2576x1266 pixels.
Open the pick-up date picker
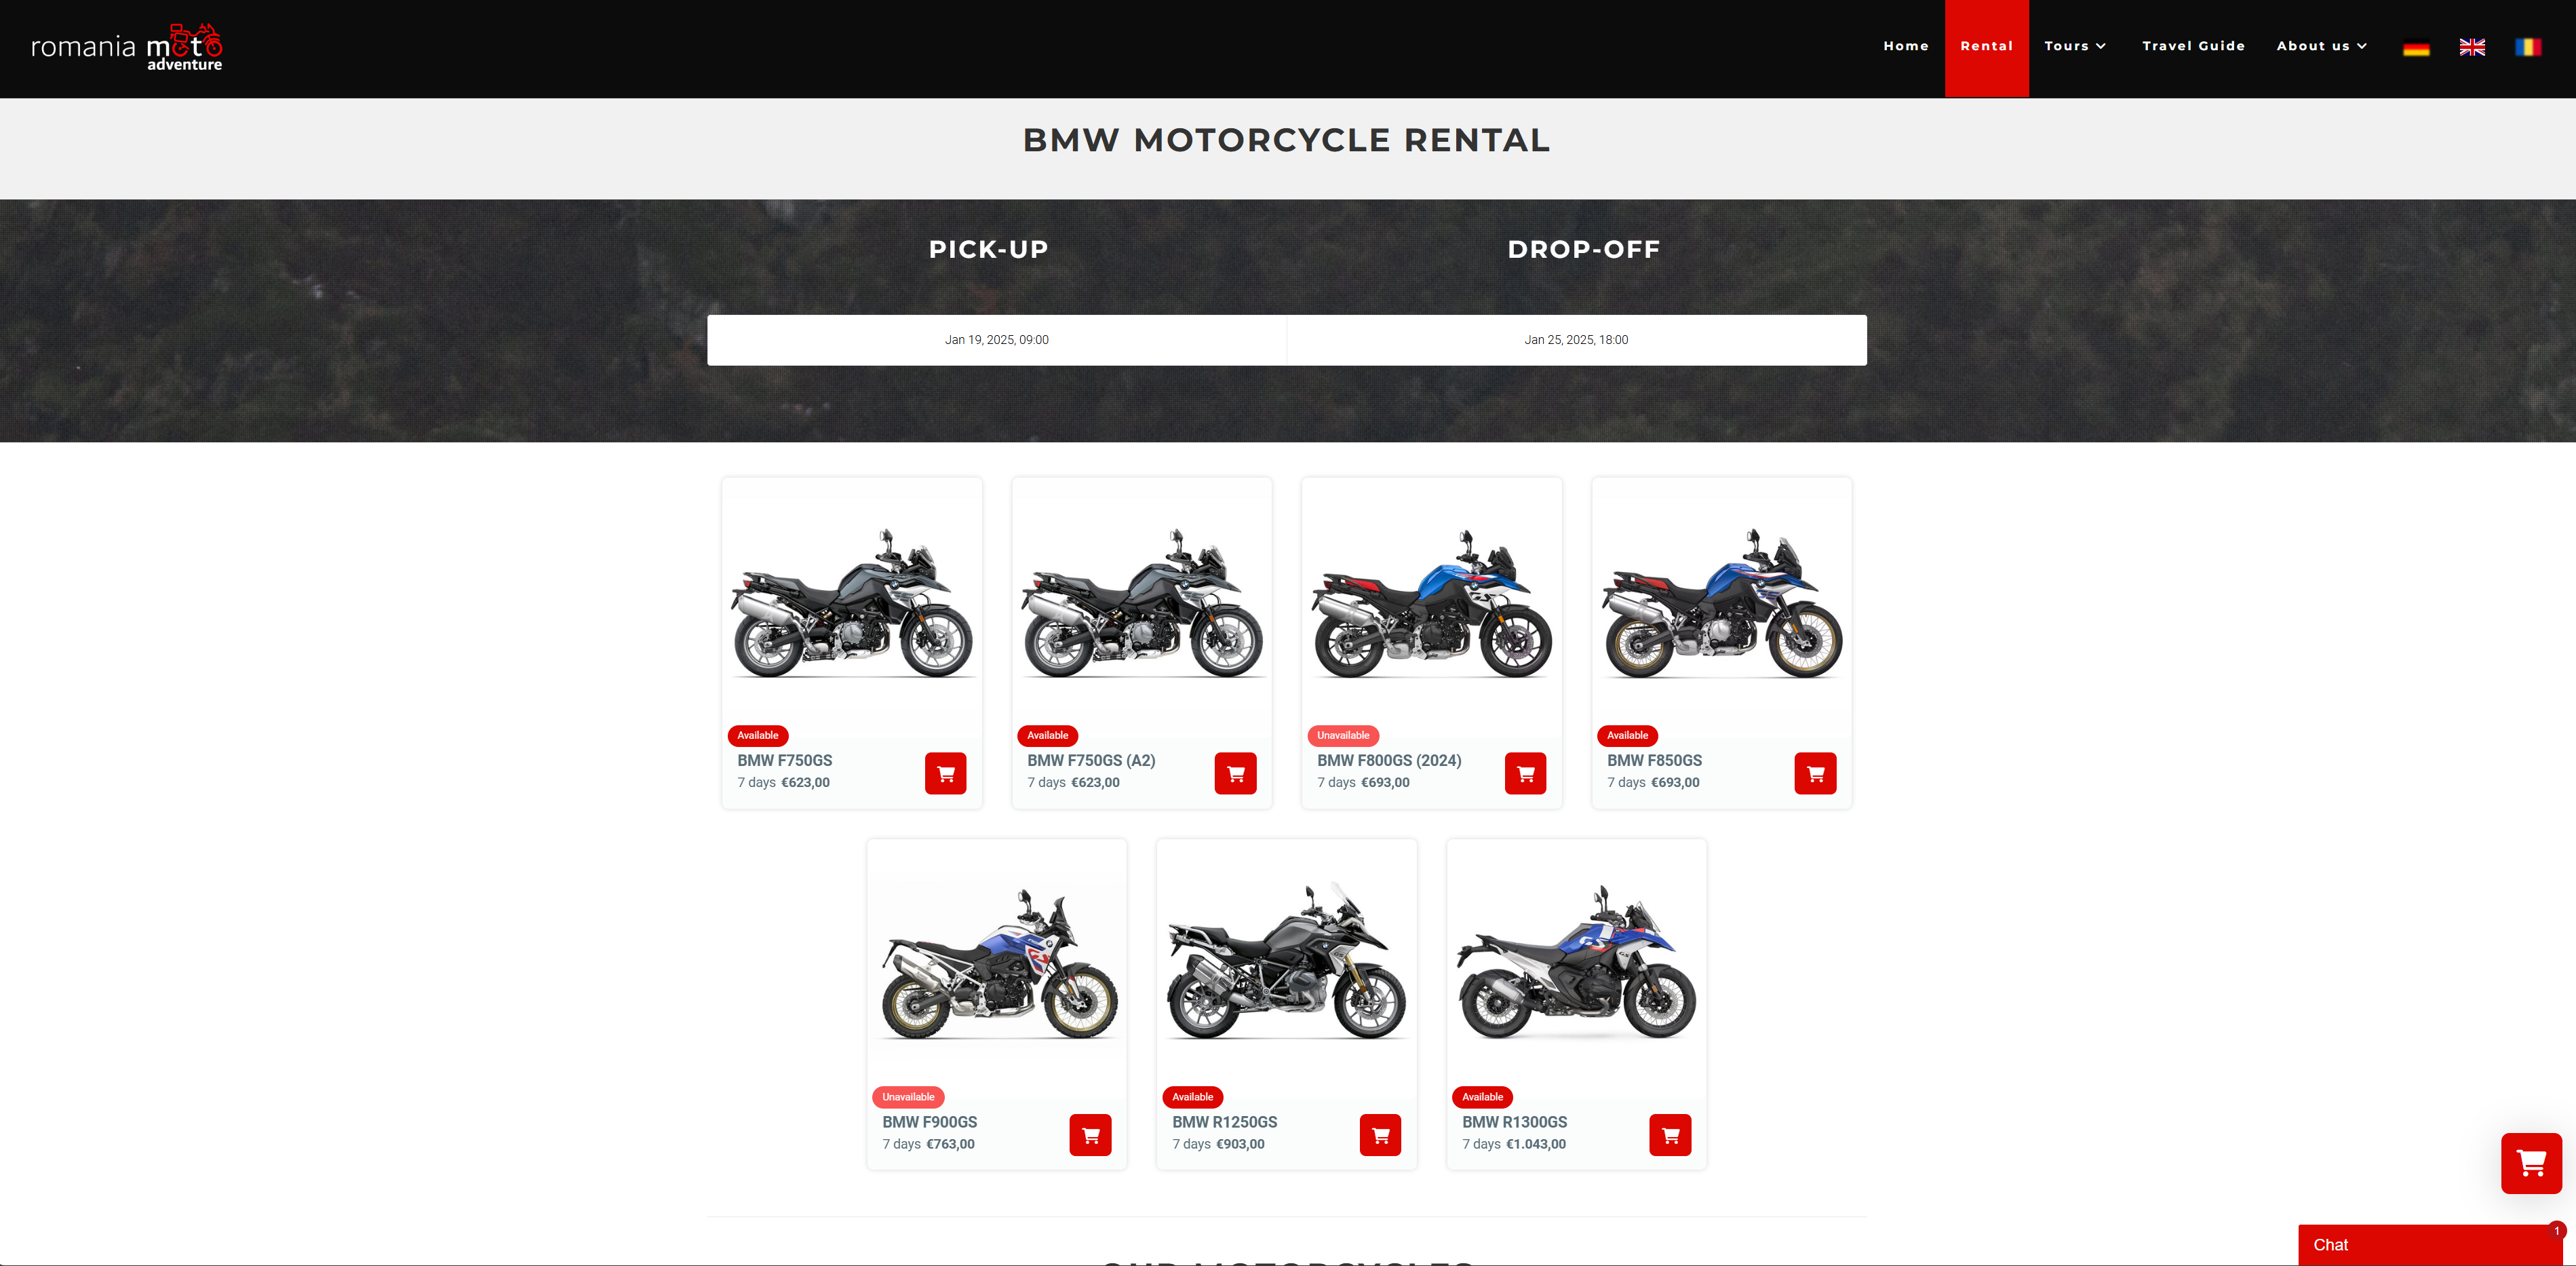click(997, 340)
